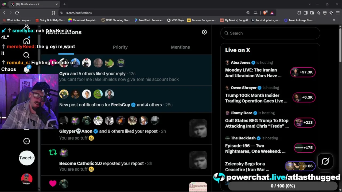Viewport: 342px width, 192px height.
Task: Open 'Tweet to Image Con...' bookmark
Action: [x=299, y=20]
